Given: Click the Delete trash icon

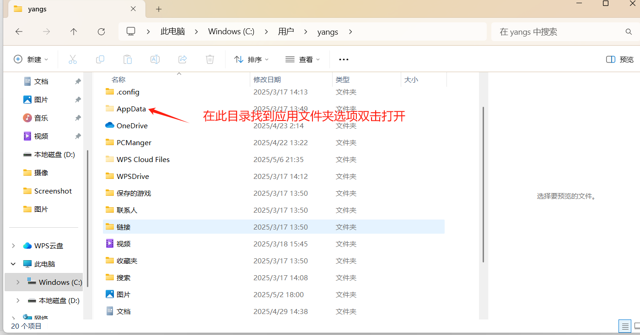Looking at the screenshot, I should tap(210, 59).
